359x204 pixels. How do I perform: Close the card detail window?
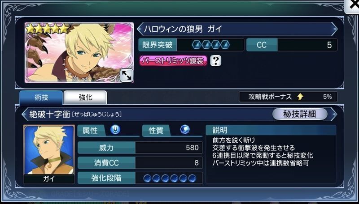coord(353,6)
